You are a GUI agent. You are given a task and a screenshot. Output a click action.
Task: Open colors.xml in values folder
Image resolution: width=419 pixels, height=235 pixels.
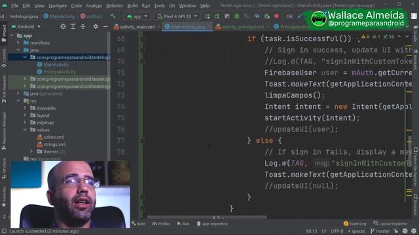click(50, 137)
